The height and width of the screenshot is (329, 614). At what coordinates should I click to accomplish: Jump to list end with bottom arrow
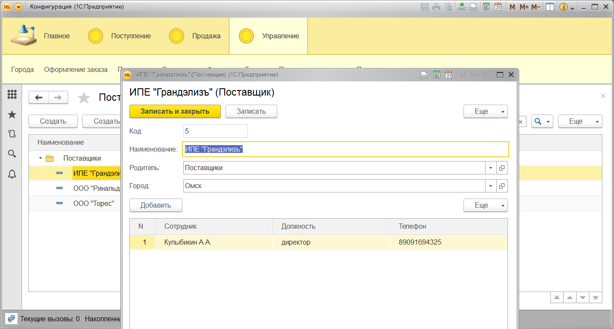click(595, 298)
